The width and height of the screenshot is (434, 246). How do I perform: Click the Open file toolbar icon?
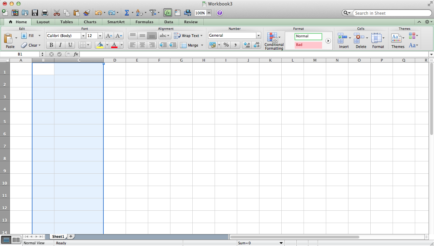(x=25, y=13)
